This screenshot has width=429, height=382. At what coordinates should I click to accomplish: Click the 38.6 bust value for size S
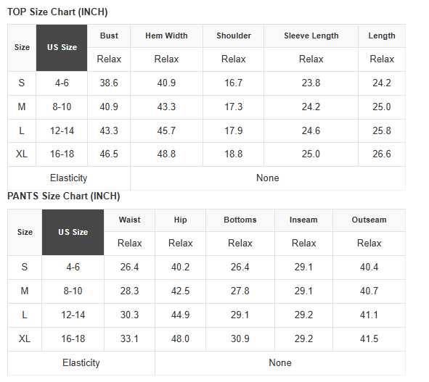[109, 83]
